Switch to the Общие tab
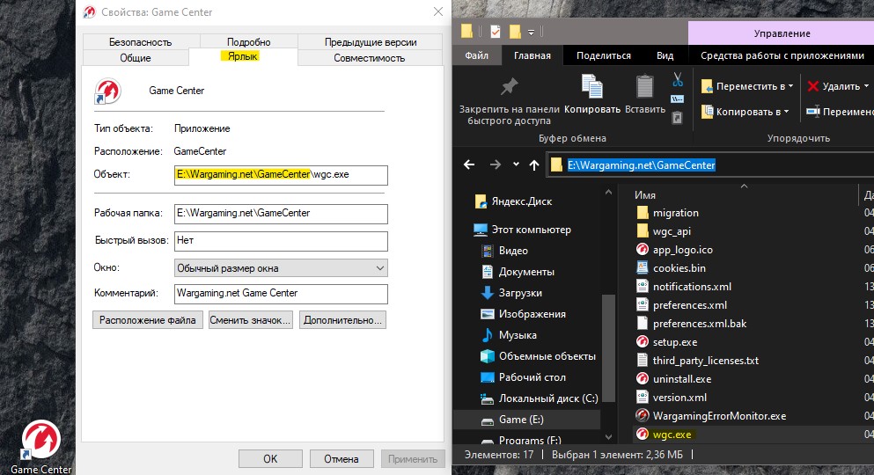This screenshot has height=475, width=874. point(136,58)
